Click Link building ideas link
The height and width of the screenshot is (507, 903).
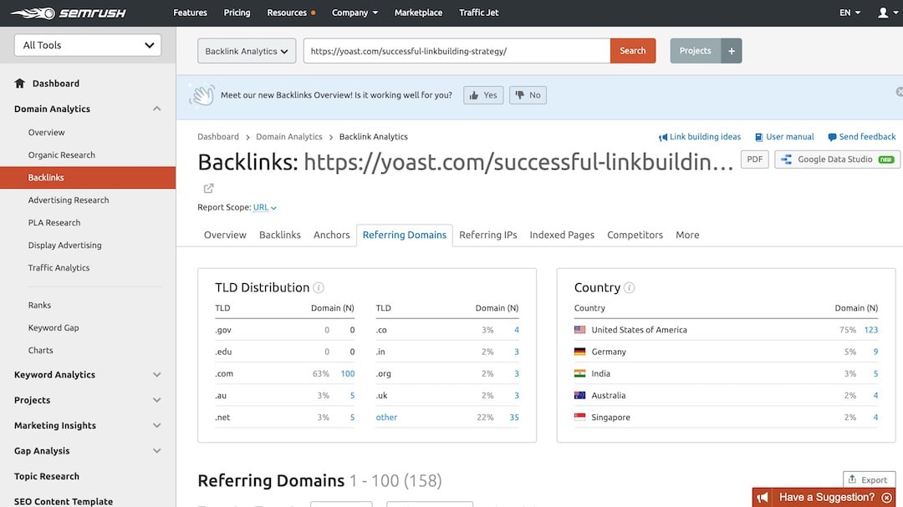(700, 137)
